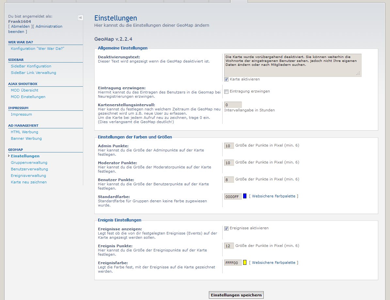
Task: Open Gruppenverwaltung in the GeoMap menu
Action: 29,163
